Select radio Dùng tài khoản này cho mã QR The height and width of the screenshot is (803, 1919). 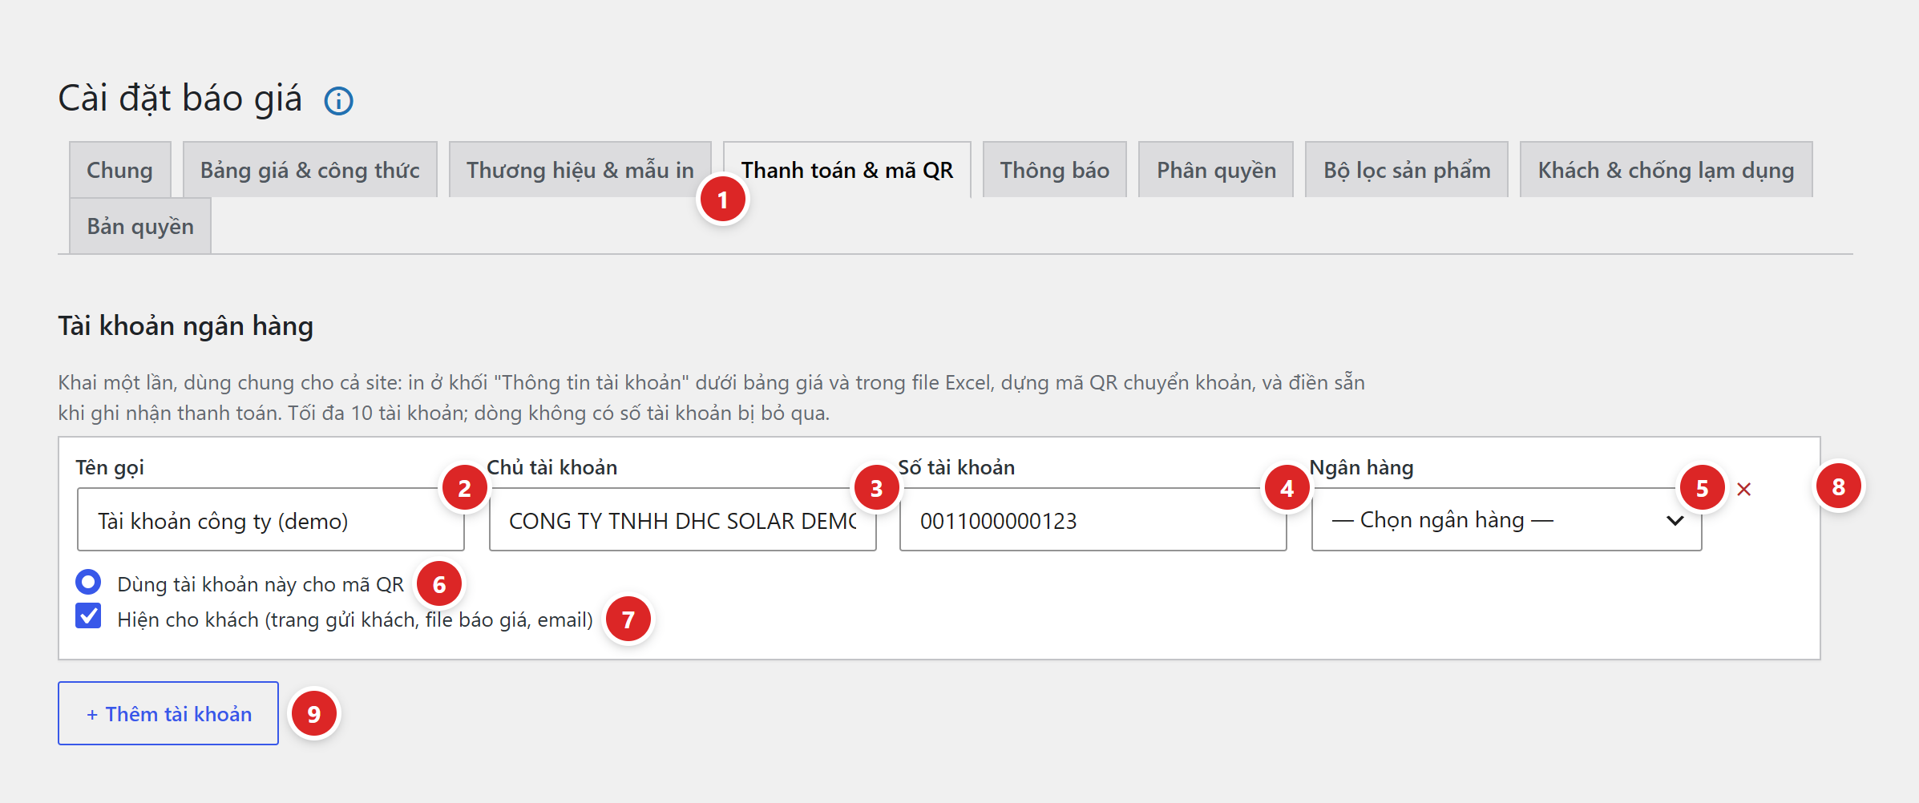[88, 581]
